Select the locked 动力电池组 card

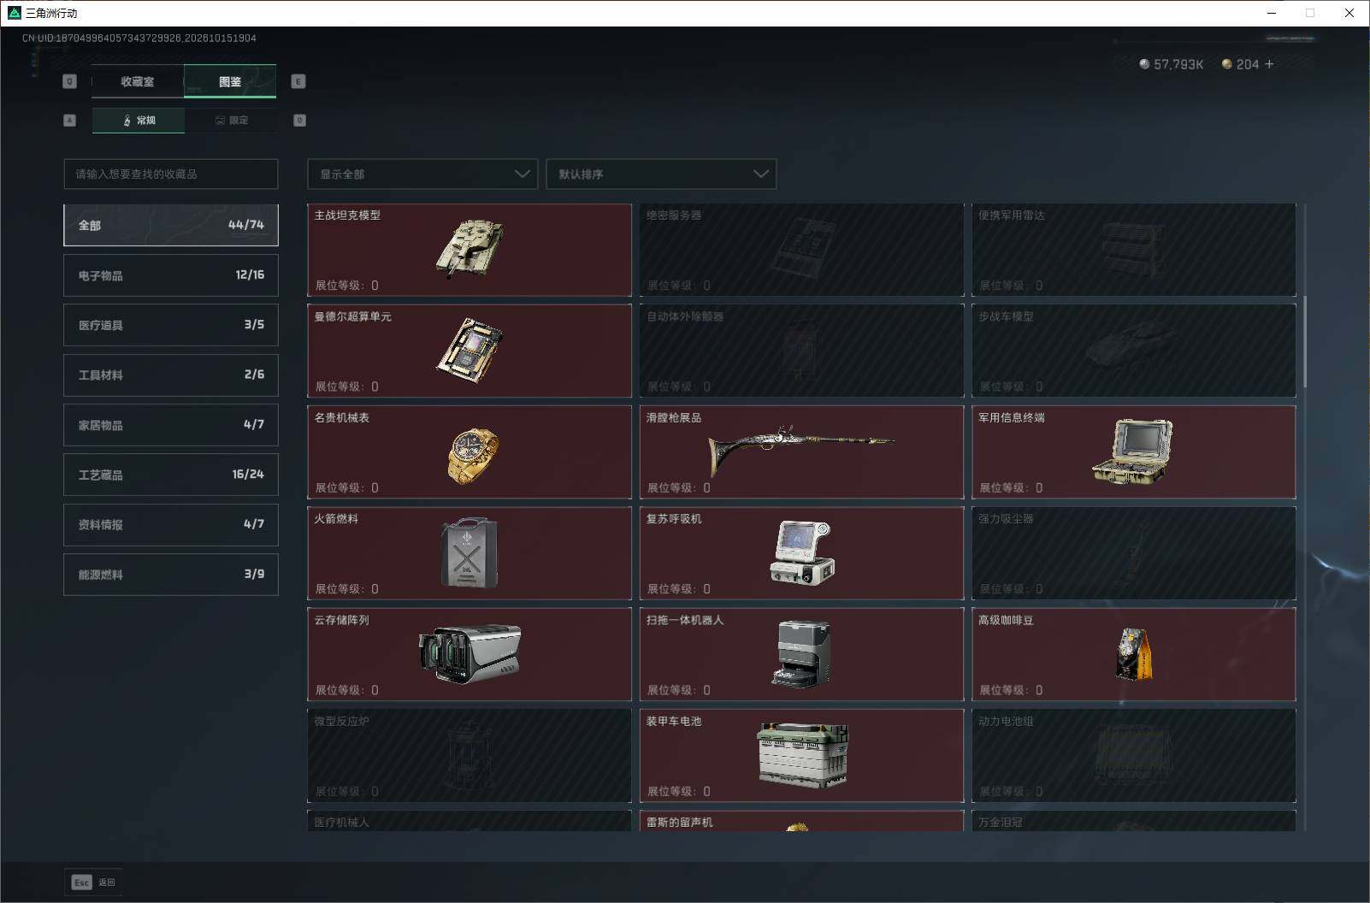coord(1134,755)
